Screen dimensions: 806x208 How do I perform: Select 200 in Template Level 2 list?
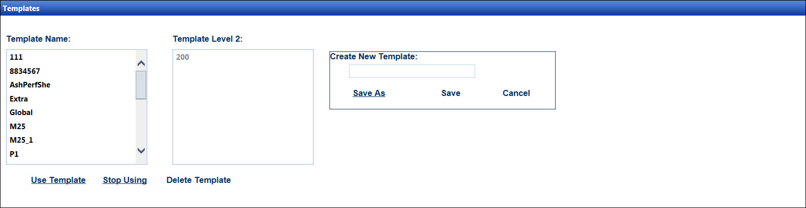pyautogui.click(x=183, y=57)
